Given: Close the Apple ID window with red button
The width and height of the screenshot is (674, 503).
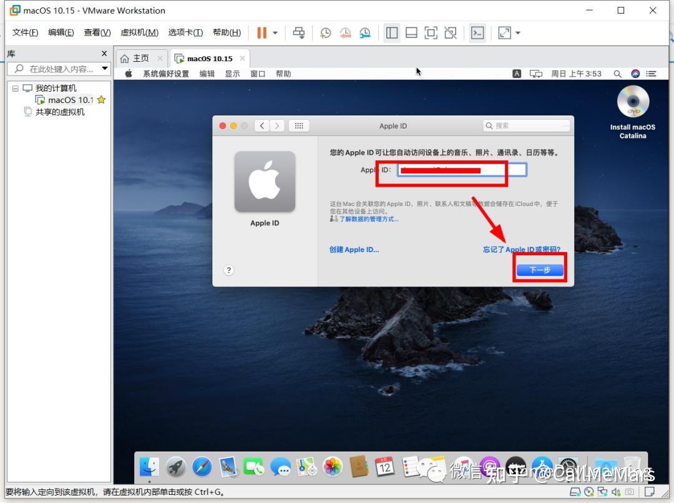Looking at the screenshot, I should pyautogui.click(x=223, y=125).
